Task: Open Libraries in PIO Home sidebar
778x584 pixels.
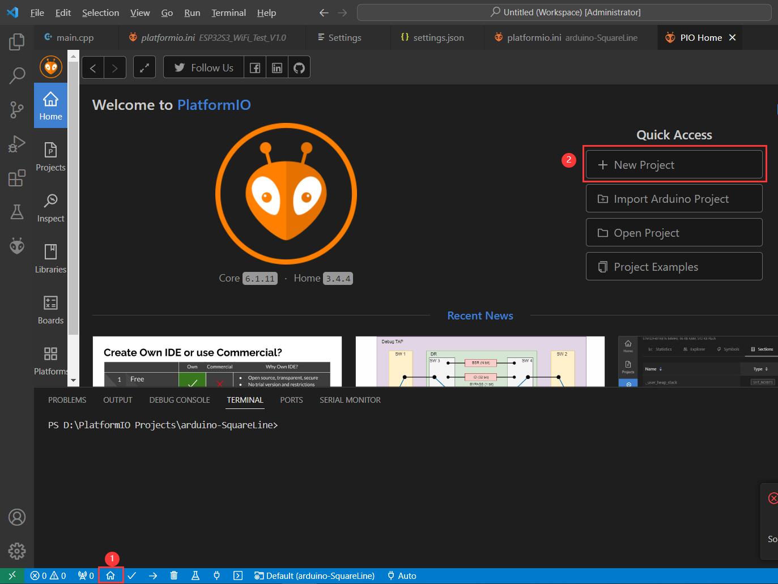Action: [x=50, y=258]
